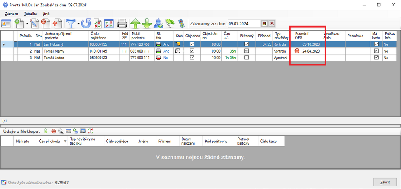Open the patient card icon in toolbar
Screen dimensions: 401x189
6,24
